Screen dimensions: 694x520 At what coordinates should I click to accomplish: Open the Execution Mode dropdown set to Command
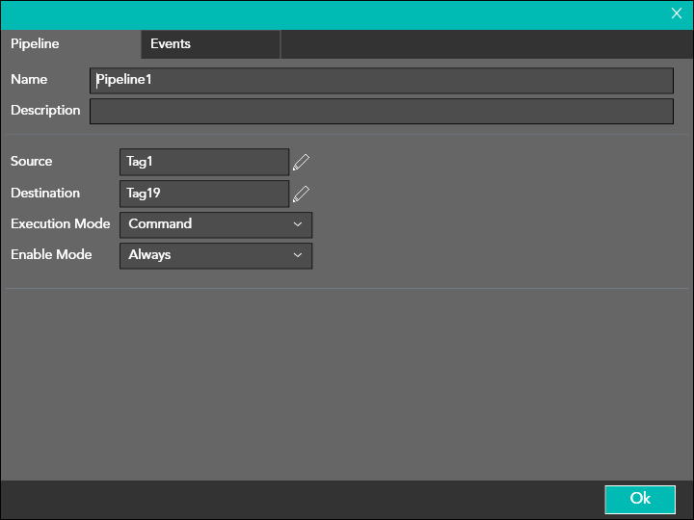click(x=215, y=224)
